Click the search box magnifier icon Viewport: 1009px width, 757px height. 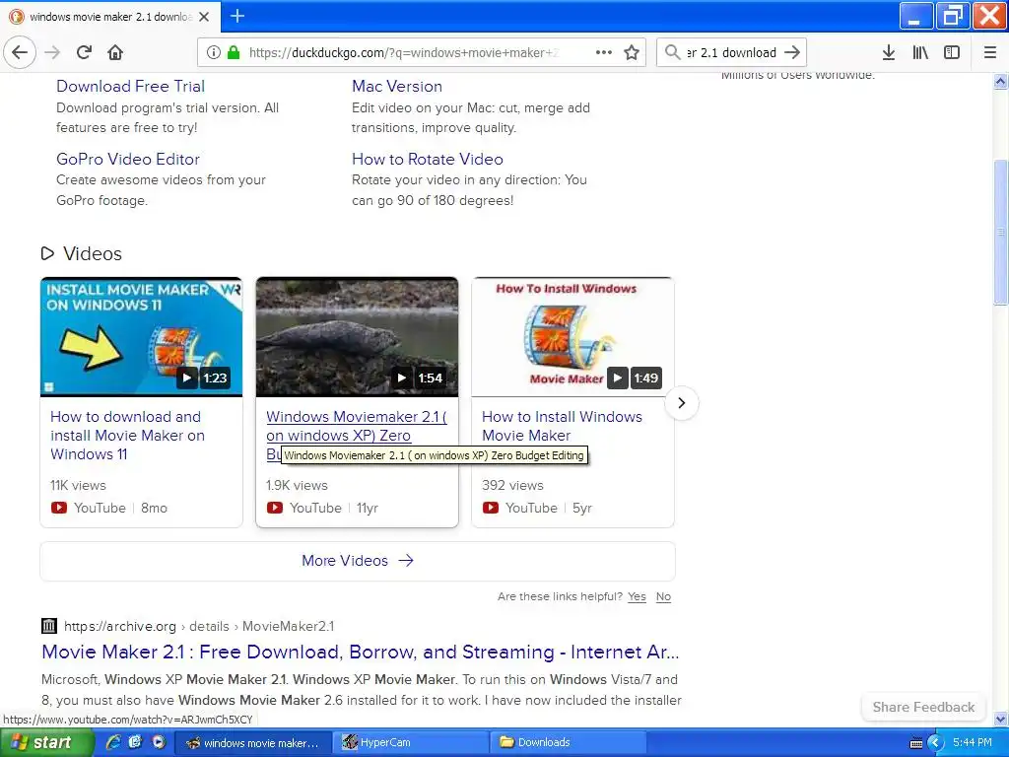pyautogui.click(x=672, y=52)
